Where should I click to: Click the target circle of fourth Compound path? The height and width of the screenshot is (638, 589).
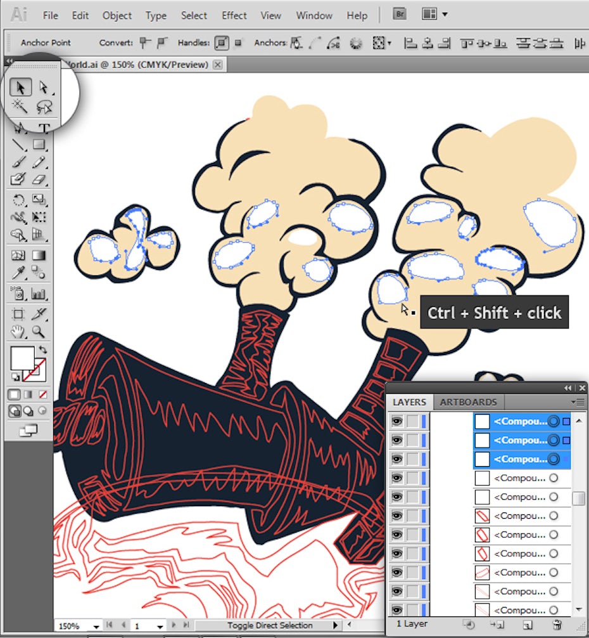point(554,478)
